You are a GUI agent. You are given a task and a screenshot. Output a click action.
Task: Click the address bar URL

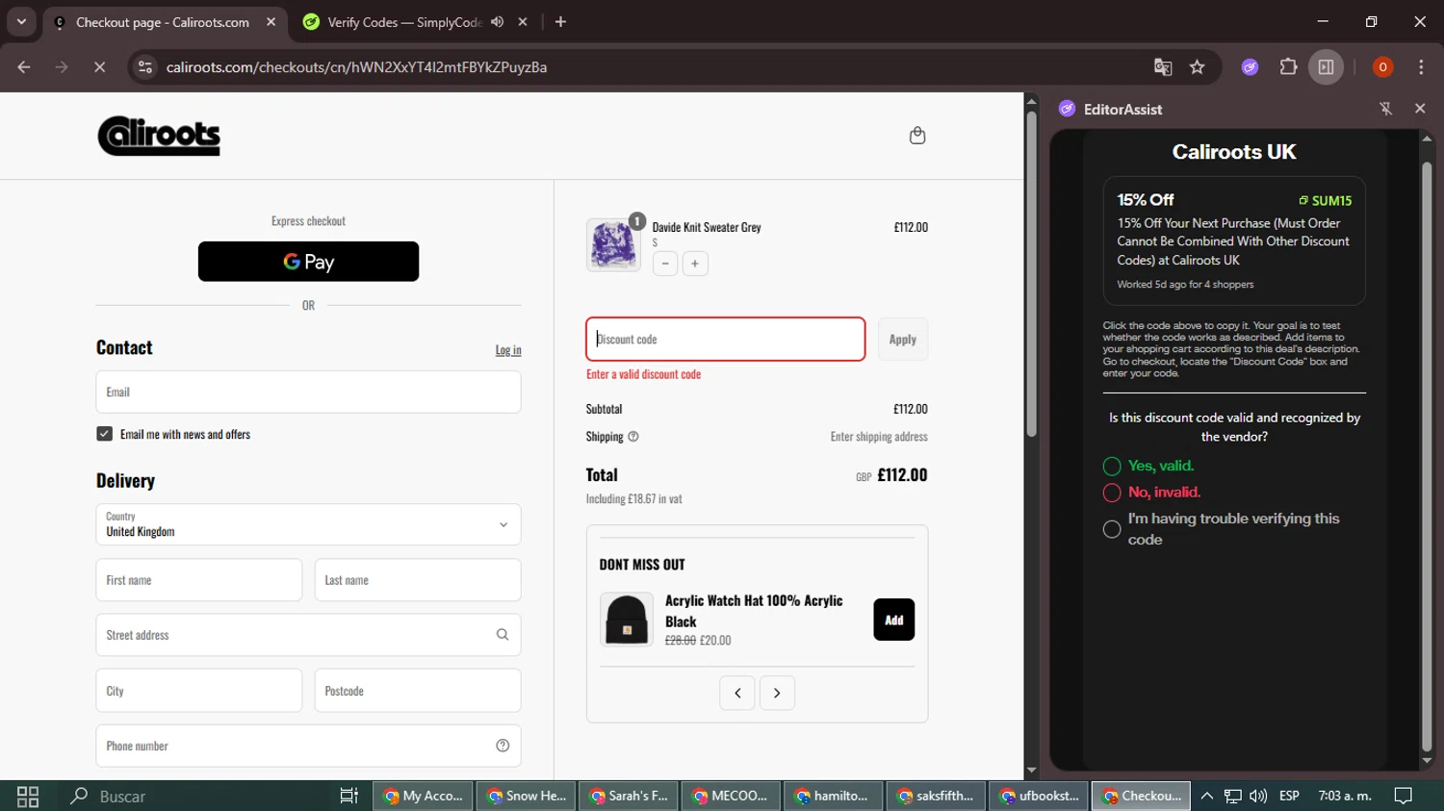tap(356, 67)
